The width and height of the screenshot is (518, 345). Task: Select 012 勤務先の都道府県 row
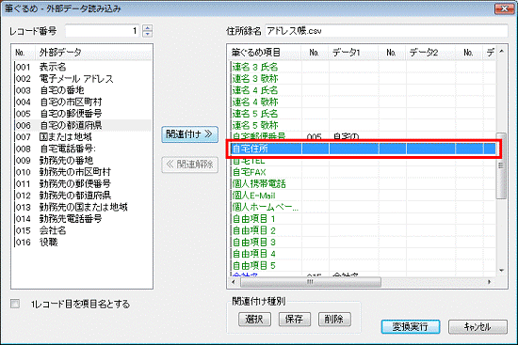[x=83, y=196]
